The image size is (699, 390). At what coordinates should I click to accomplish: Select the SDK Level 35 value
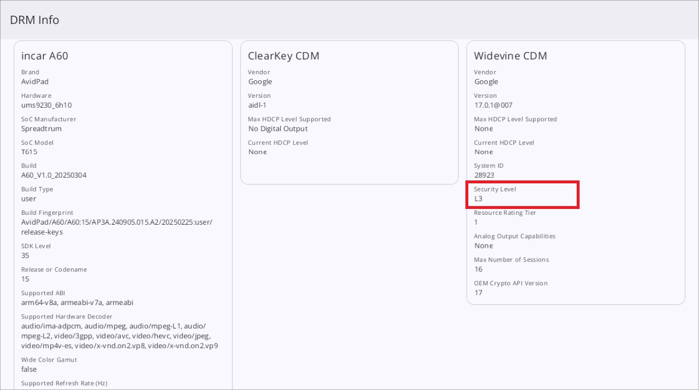point(25,256)
